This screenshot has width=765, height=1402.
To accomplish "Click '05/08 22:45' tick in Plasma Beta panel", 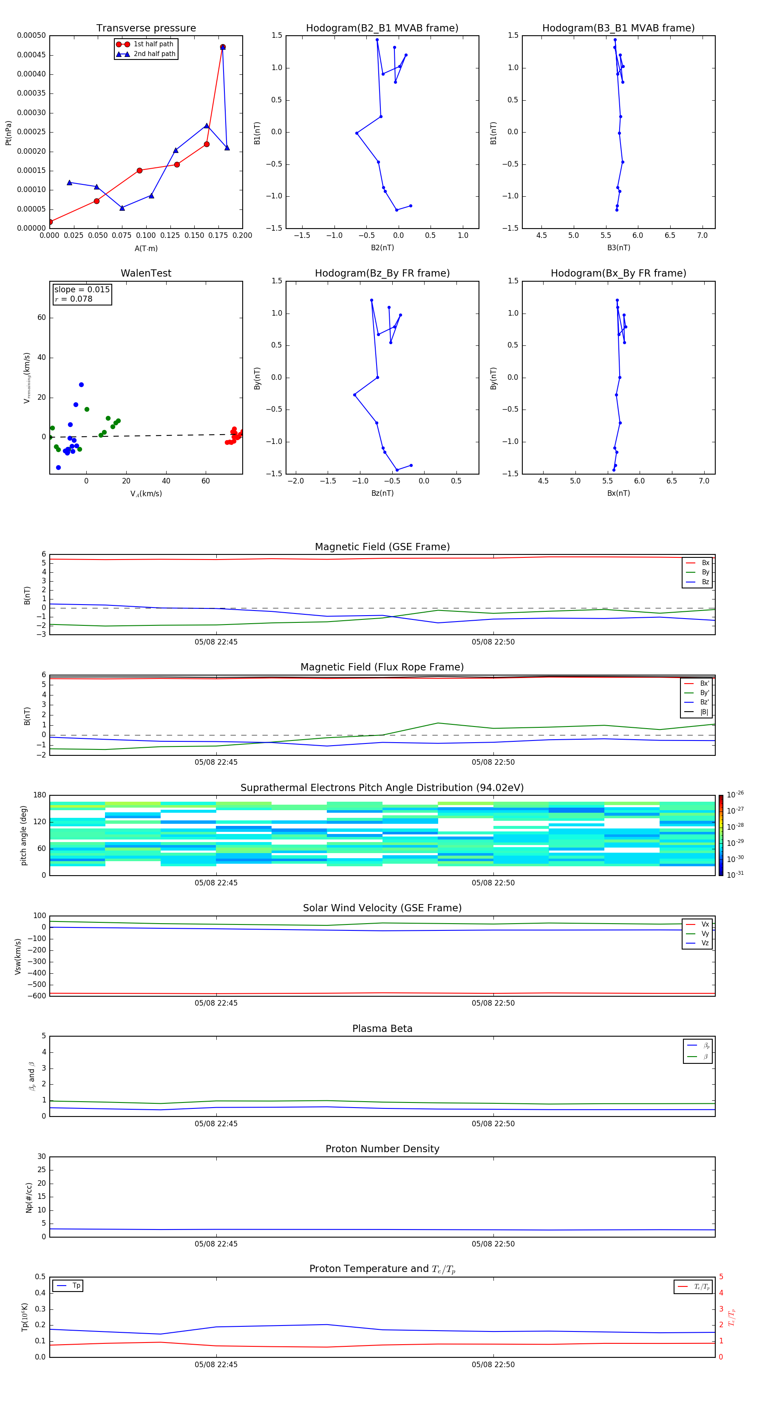I will [x=216, y=1123].
